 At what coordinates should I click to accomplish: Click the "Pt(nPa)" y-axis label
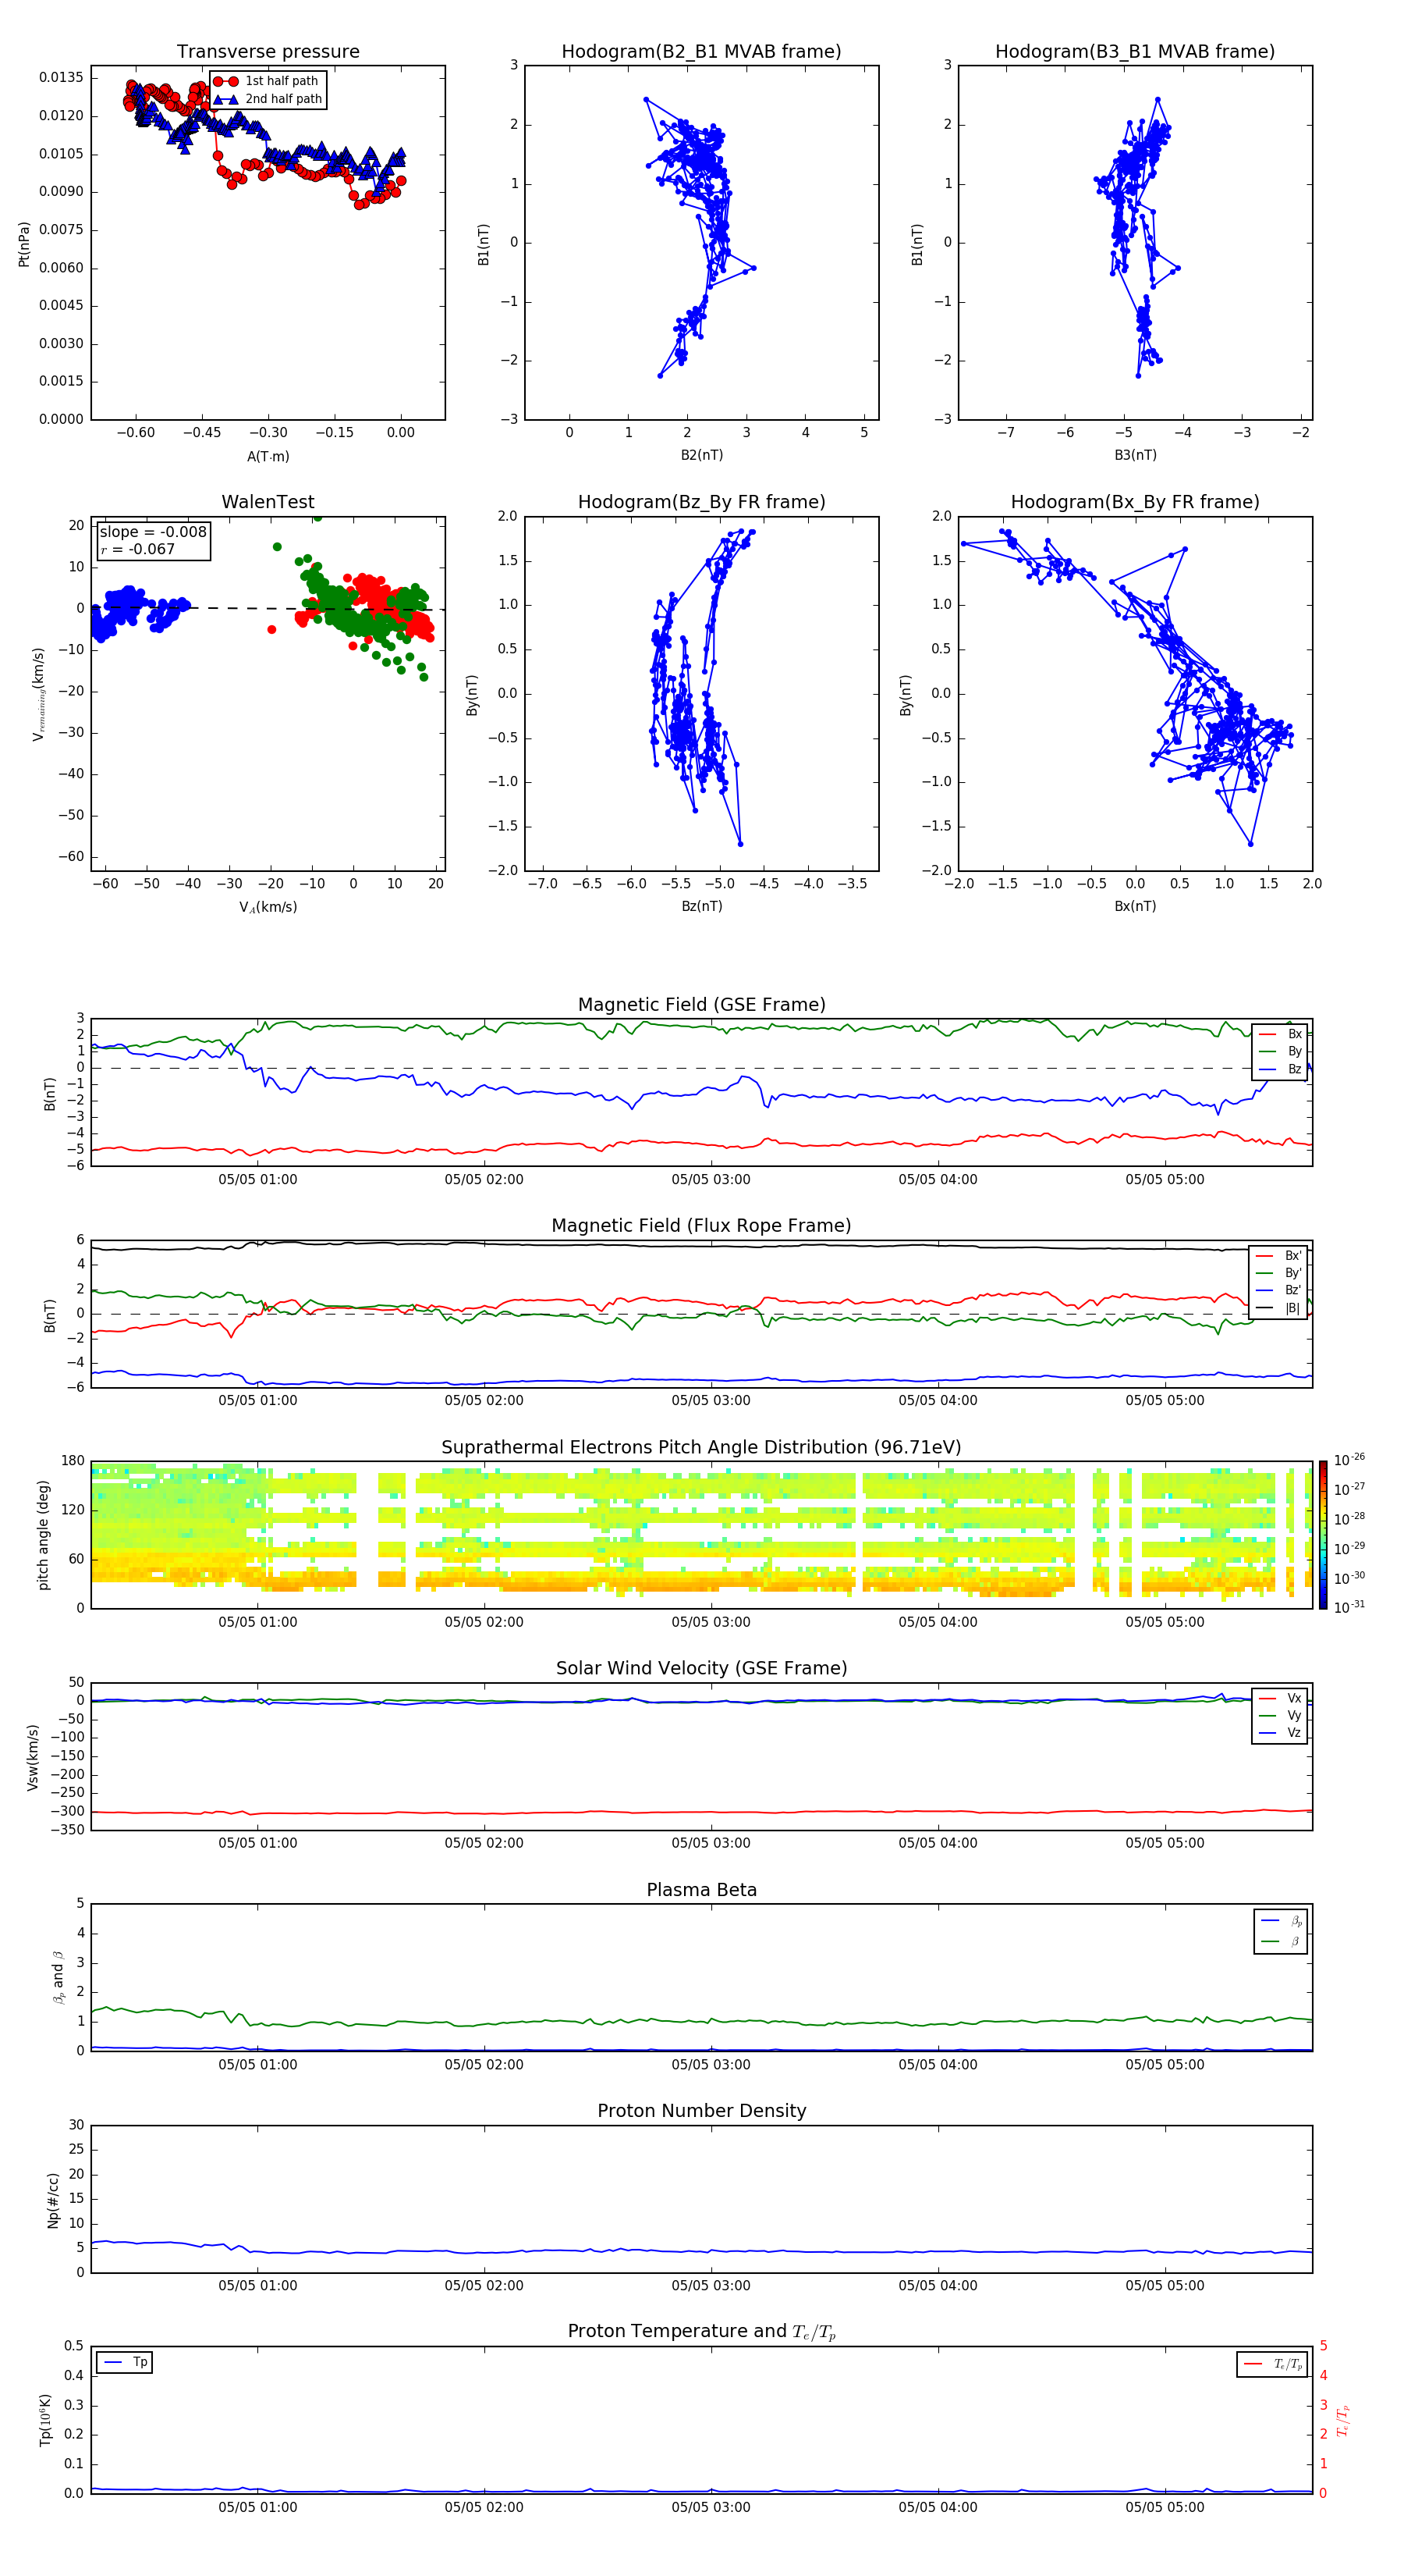(x=24, y=244)
